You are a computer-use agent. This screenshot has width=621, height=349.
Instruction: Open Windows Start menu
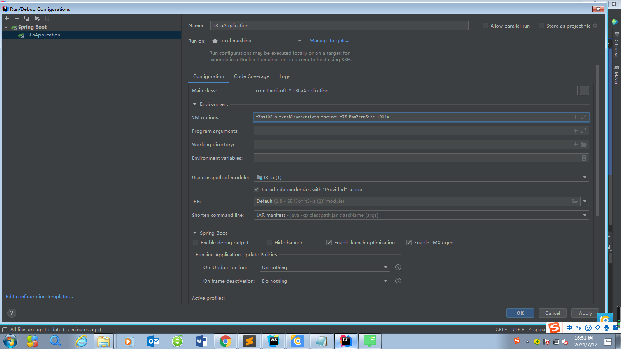pyautogui.click(x=10, y=341)
